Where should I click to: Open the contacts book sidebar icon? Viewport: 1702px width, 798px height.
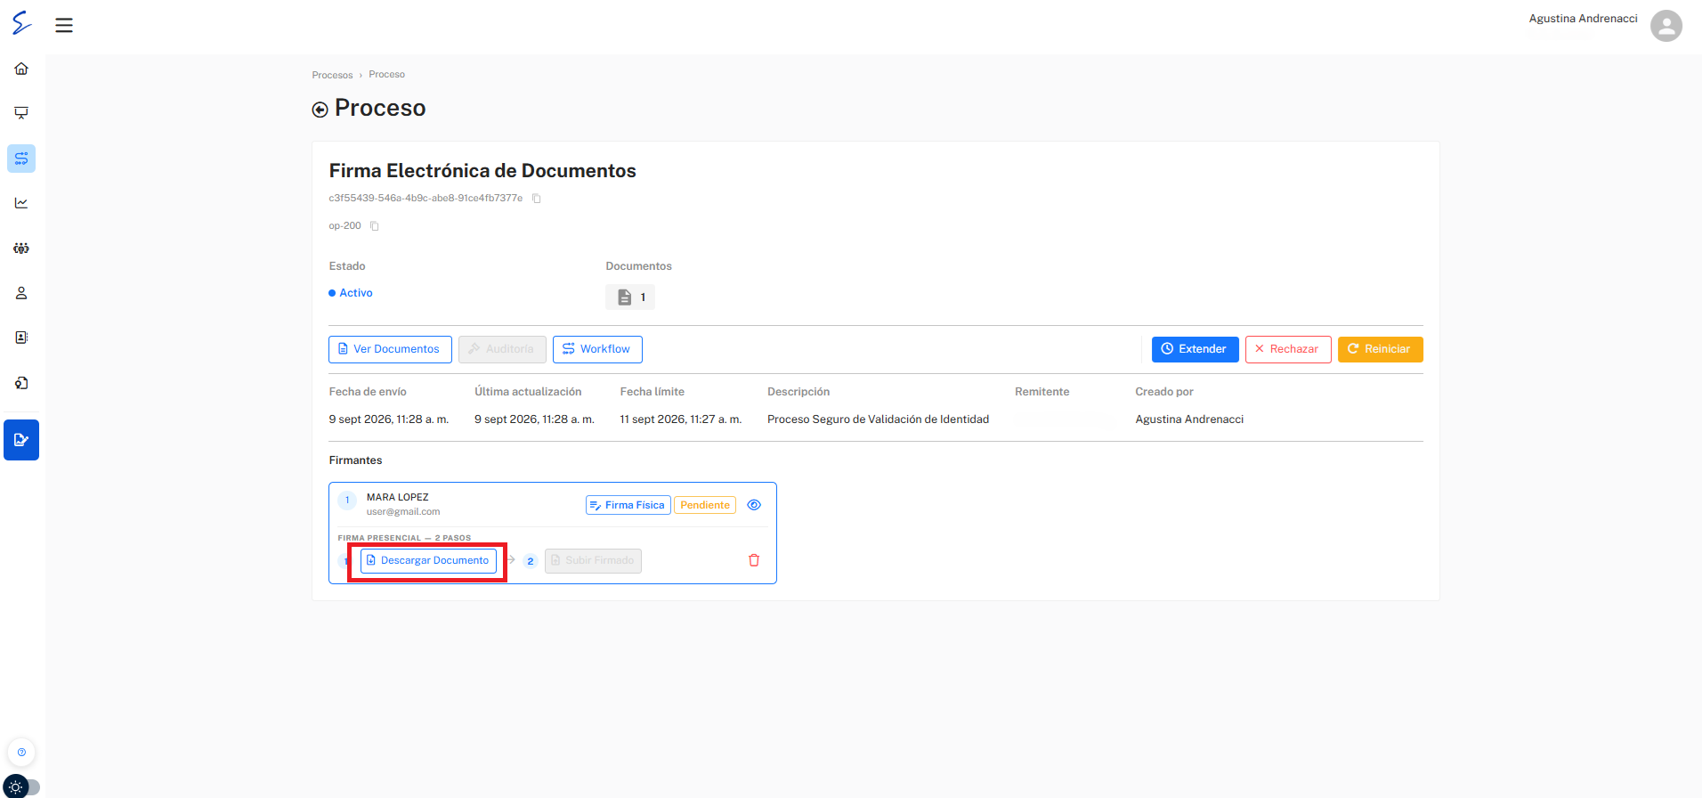point(21,338)
